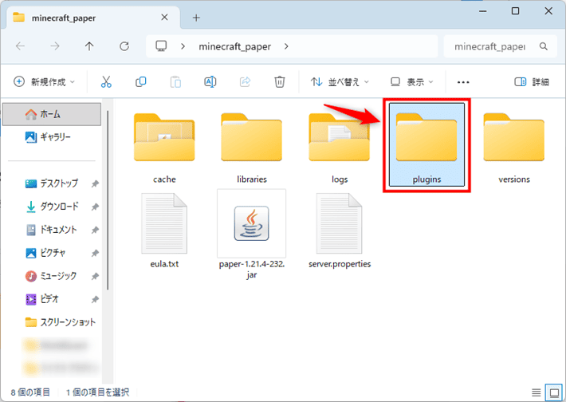Image resolution: width=566 pixels, height=402 pixels.
Task: Select the server.properties file
Action: [340, 231]
